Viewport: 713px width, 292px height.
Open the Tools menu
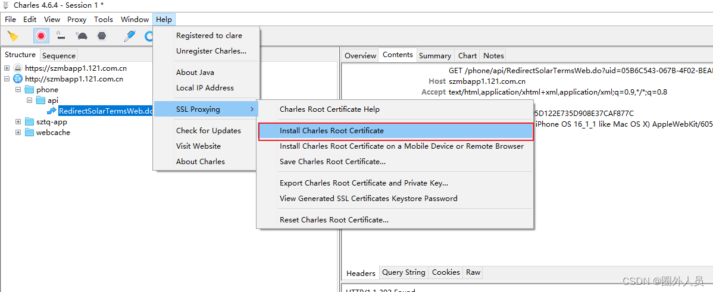click(104, 20)
